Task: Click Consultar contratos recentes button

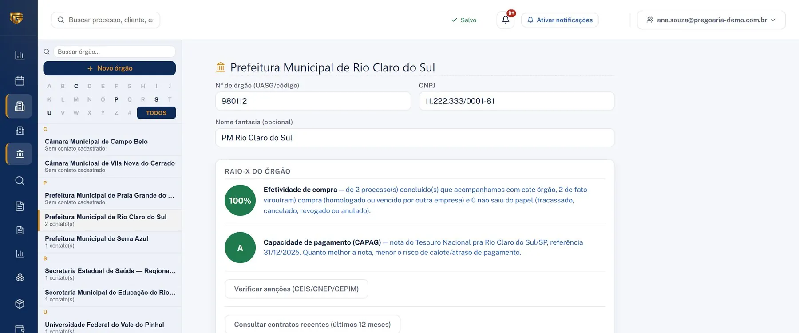Action: tap(312, 325)
